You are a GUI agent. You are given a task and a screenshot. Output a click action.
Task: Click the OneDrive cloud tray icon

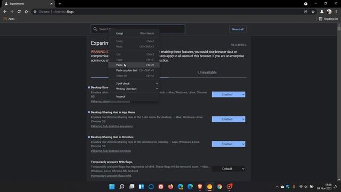(282, 187)
